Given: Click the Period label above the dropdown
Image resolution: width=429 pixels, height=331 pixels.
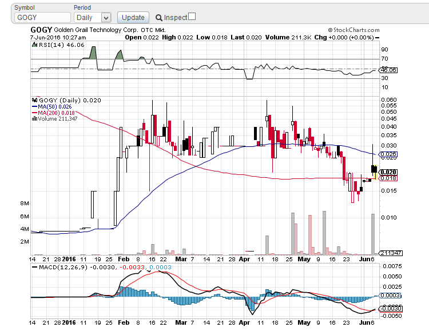Looking at the screenshot, I should (82, 7).
